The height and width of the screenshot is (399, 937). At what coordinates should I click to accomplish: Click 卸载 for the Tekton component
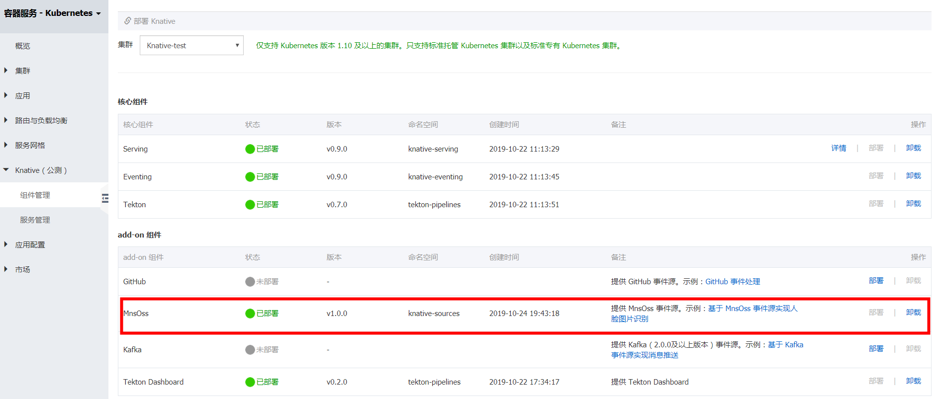[914, 204]
